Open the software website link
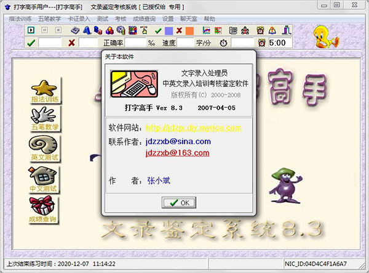Screen dimensions: 369x273 pyautogui.click(x=194, y=128)
